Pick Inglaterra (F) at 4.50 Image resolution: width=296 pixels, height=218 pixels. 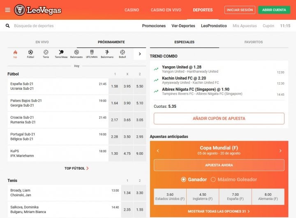[203, 197]
